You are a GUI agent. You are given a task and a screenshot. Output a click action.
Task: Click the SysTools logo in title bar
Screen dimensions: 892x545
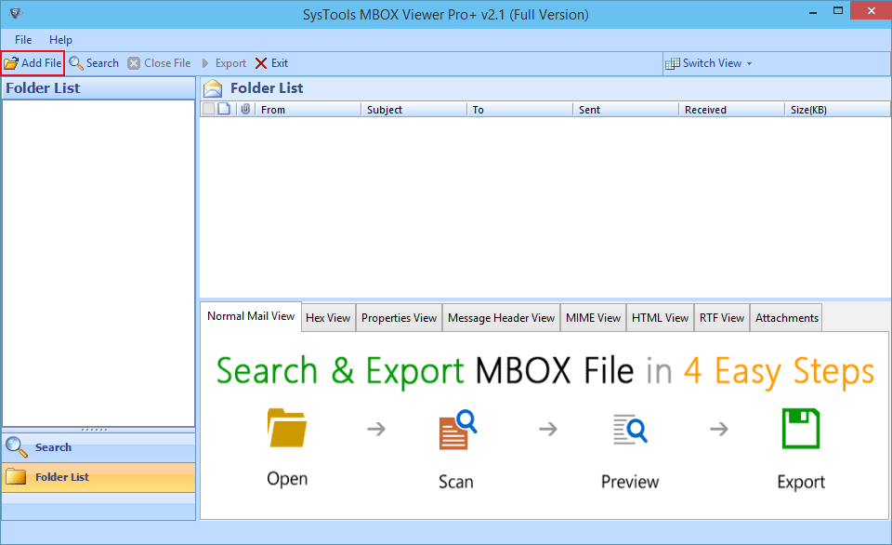(x=16, y=13)
